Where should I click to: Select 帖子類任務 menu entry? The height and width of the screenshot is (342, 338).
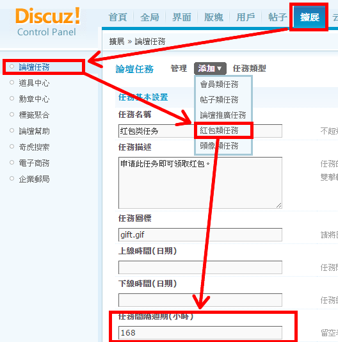pyautogui.click(x=219, y=100)
